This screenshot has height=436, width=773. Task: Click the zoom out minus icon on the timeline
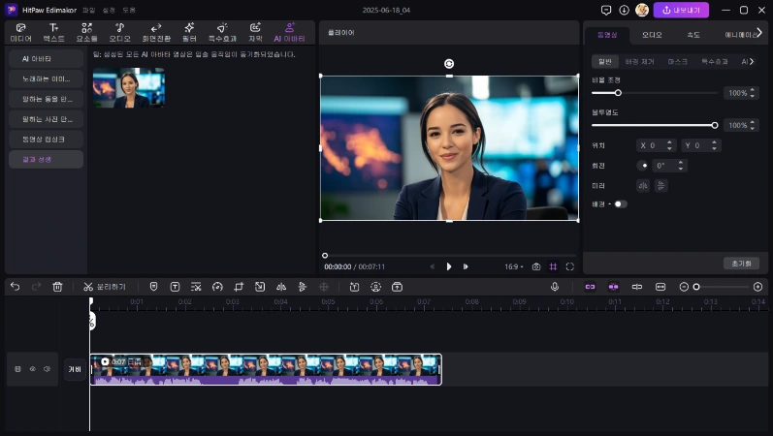click(684, 287)
